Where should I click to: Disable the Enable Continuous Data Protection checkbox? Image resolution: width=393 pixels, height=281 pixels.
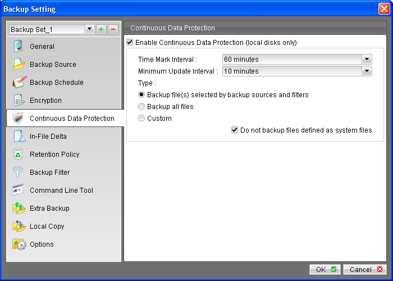pyautogui.click(x=131, y=42)
